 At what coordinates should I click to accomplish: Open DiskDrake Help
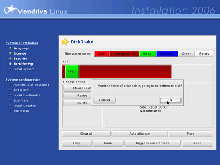click(77, 143)
